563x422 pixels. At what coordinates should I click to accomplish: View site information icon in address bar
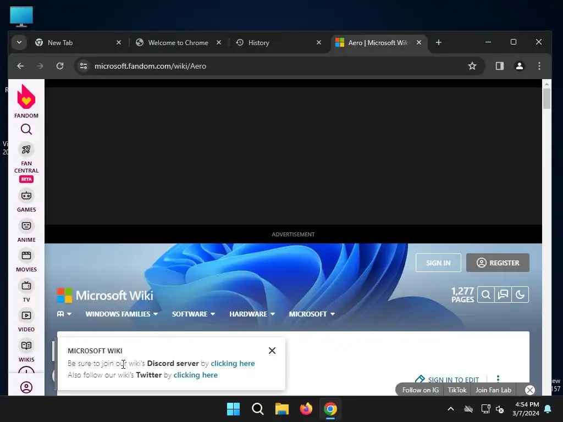84,66
